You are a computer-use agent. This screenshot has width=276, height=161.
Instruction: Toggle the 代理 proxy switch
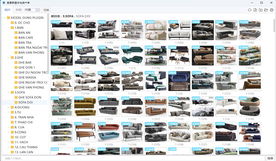coord(36,10)
